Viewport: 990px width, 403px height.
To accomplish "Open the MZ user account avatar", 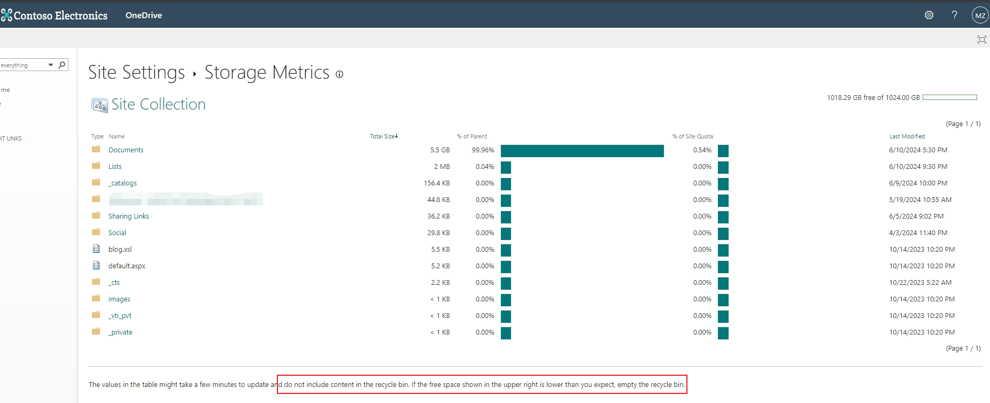I will (980, 15).
